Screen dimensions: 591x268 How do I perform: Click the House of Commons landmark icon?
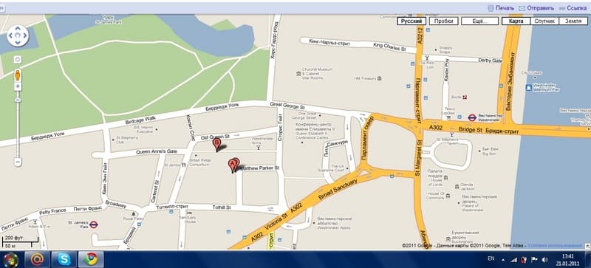[448, 195]
